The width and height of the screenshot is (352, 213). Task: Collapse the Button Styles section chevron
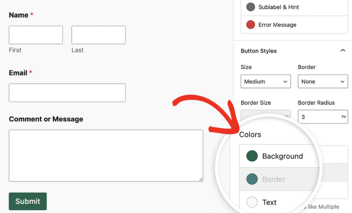coord(342,51)
